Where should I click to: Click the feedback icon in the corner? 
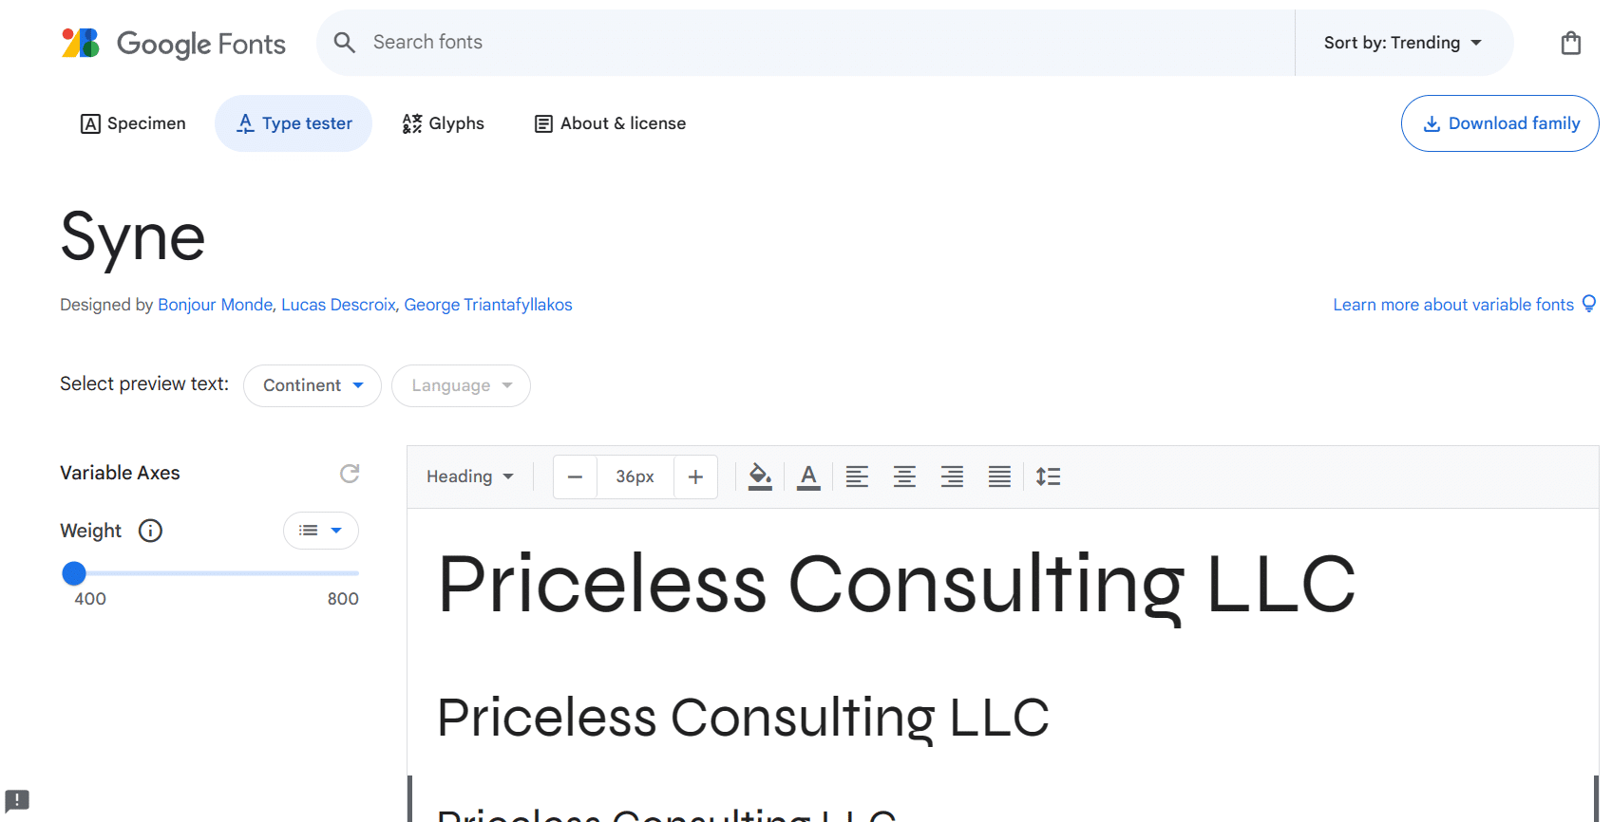click(17, 800)
